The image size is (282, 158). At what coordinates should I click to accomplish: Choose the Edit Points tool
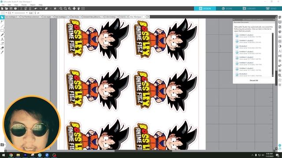click(2, 22)
